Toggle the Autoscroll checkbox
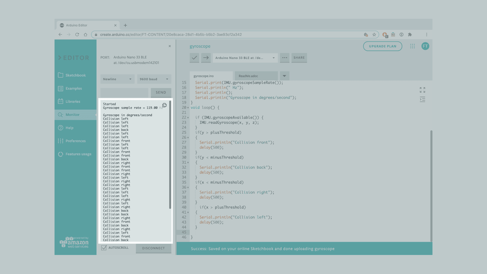 tap(104, 248)
